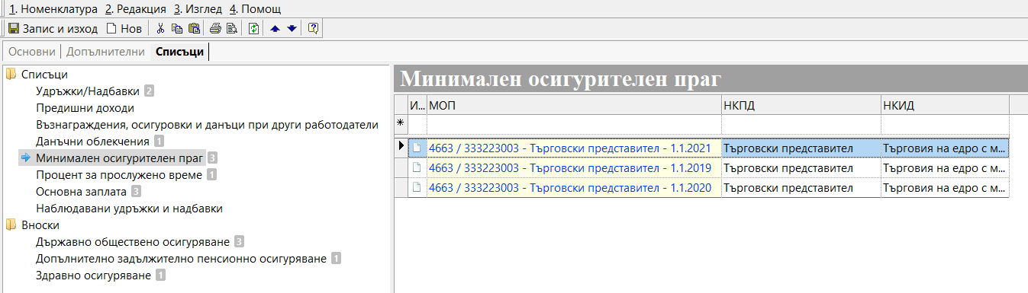Click the blue Up arrow icon
This screenshot has height=293, width=1028.
pyautogui.click(x=275, y=29)
